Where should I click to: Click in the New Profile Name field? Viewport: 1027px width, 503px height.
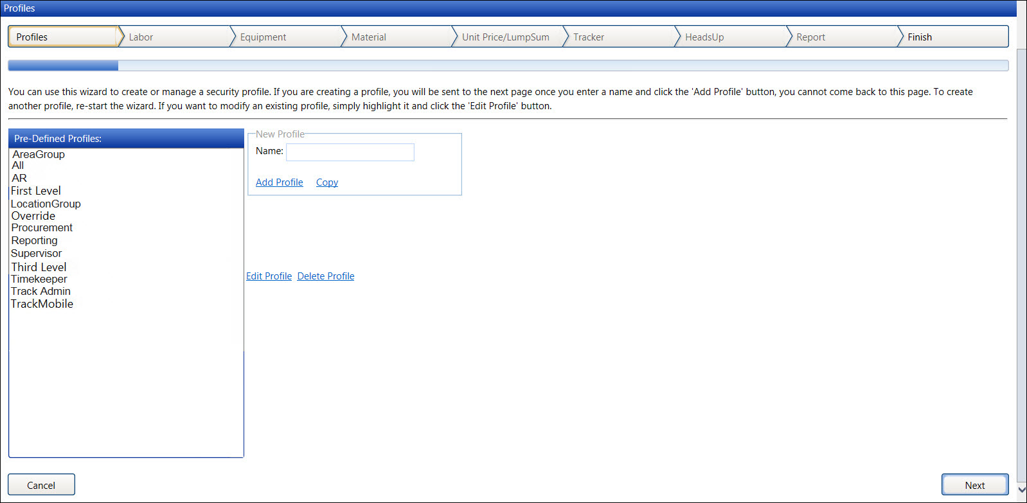click(x=350, y=152)
